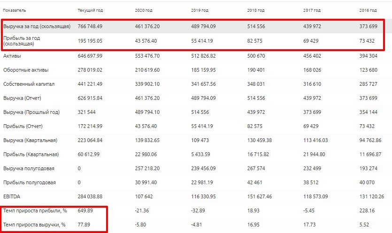Select the "2017 год" column header
This screenshot has height=233, width=392.
pyautogui.click(x=312, y=10)
